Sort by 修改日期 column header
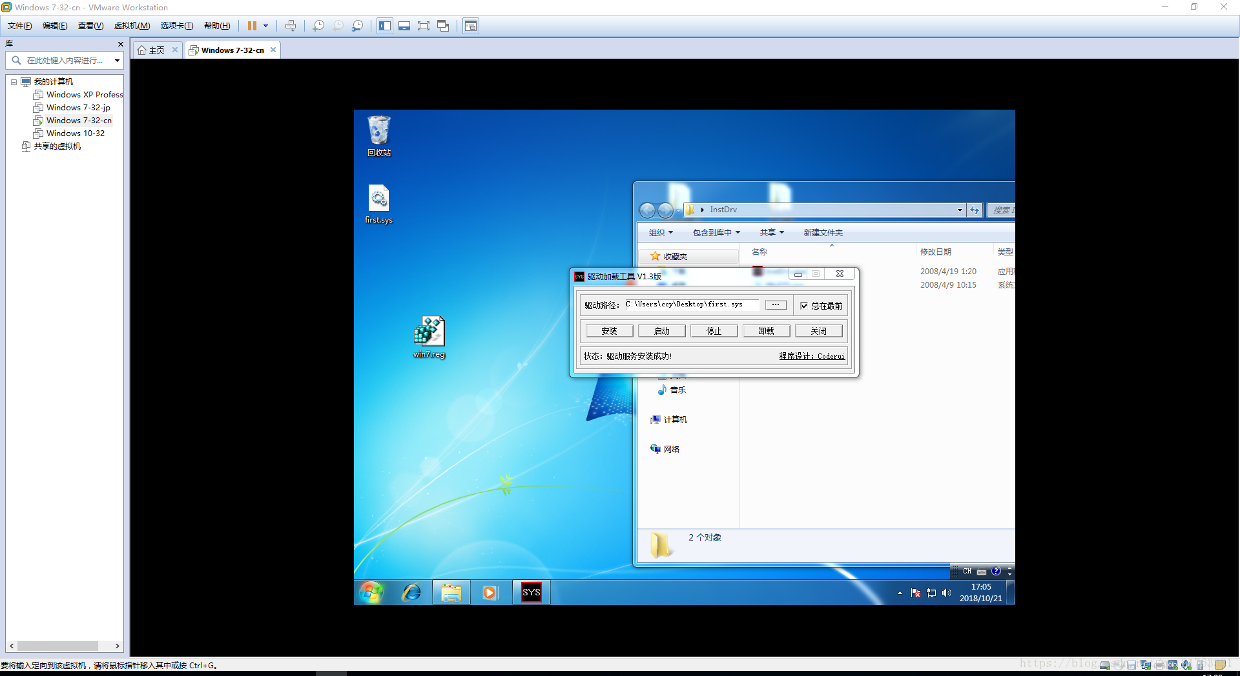This screenshot has height=676, width=1240. click(936, 252)
